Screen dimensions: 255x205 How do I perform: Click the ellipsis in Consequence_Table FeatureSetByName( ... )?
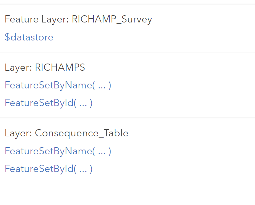pos(102,151)
